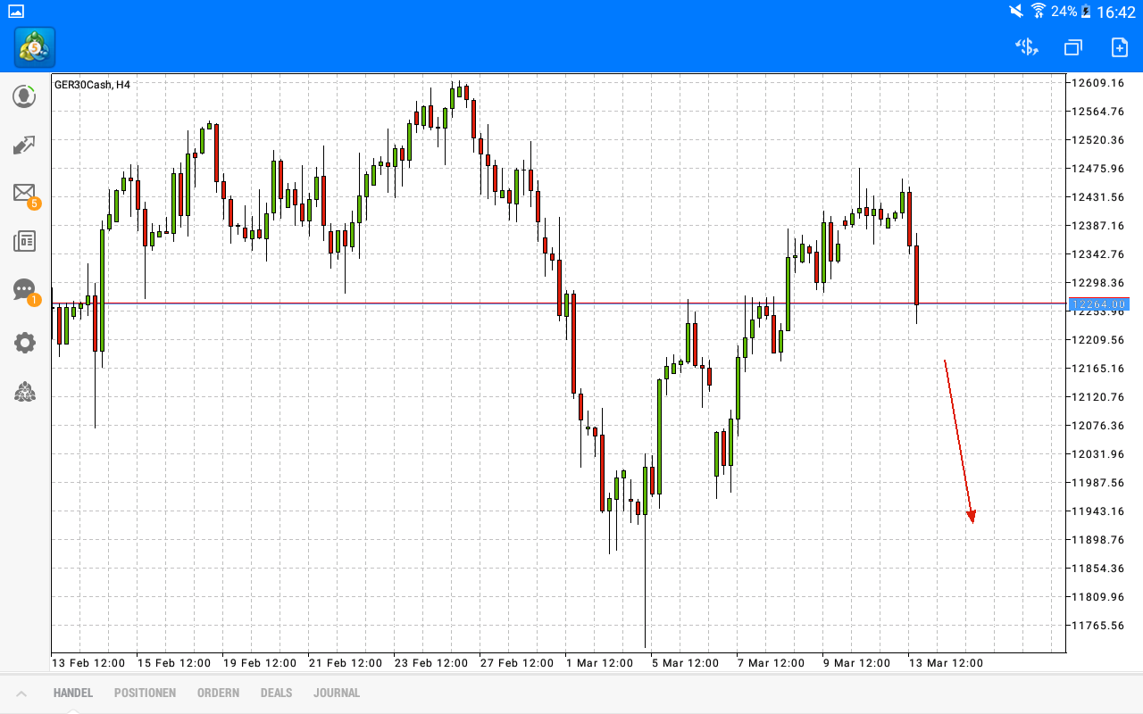Open the Community icon in sidebar
Viewport: 1143px width, 714px height.
pos(24,393)
